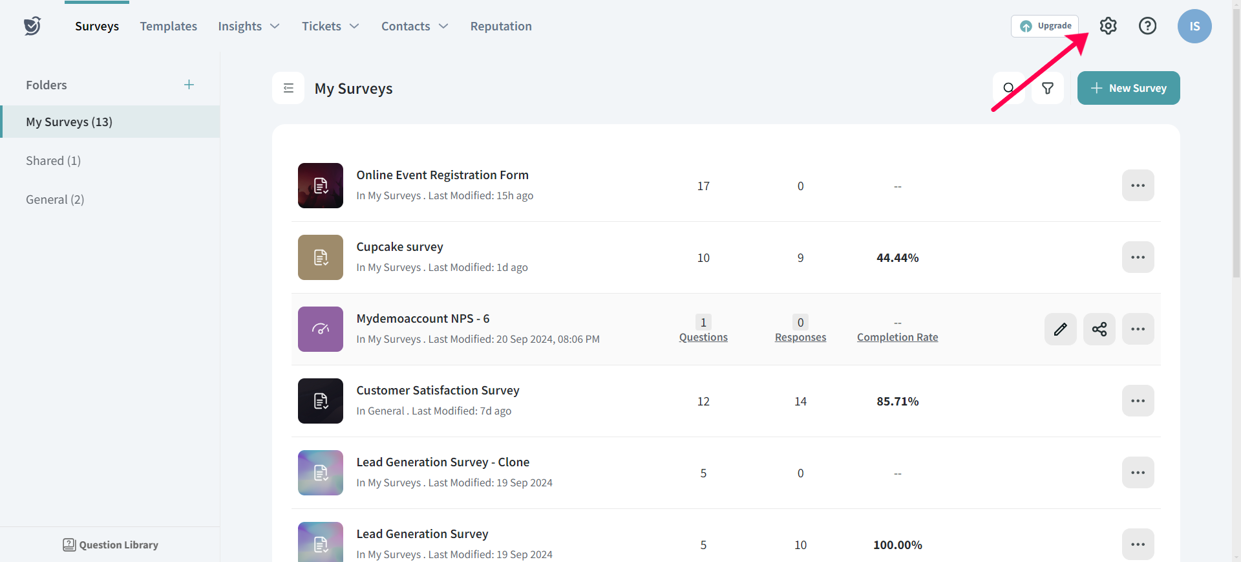Open more options for Cupcake survey
Viewport: 1241px width, 562px height.
(1138, 257)
